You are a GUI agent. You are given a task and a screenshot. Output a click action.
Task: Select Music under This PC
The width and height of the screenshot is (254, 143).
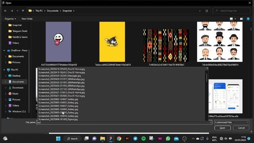point(13,94)
